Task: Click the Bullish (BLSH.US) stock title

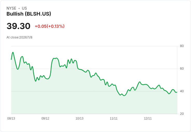Action: [x=29, y=14]
